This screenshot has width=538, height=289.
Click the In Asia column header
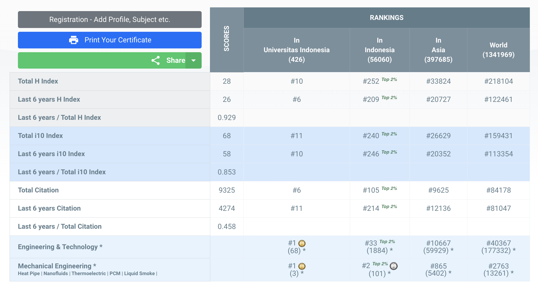pos(438,50)
